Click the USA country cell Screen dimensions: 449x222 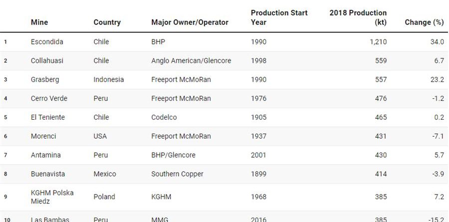[x=101, y=137]
